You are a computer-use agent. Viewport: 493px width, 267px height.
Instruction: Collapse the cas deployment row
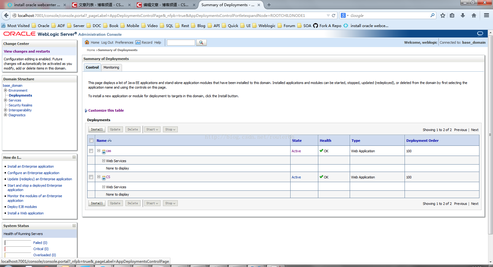click(x=99, y=151)
